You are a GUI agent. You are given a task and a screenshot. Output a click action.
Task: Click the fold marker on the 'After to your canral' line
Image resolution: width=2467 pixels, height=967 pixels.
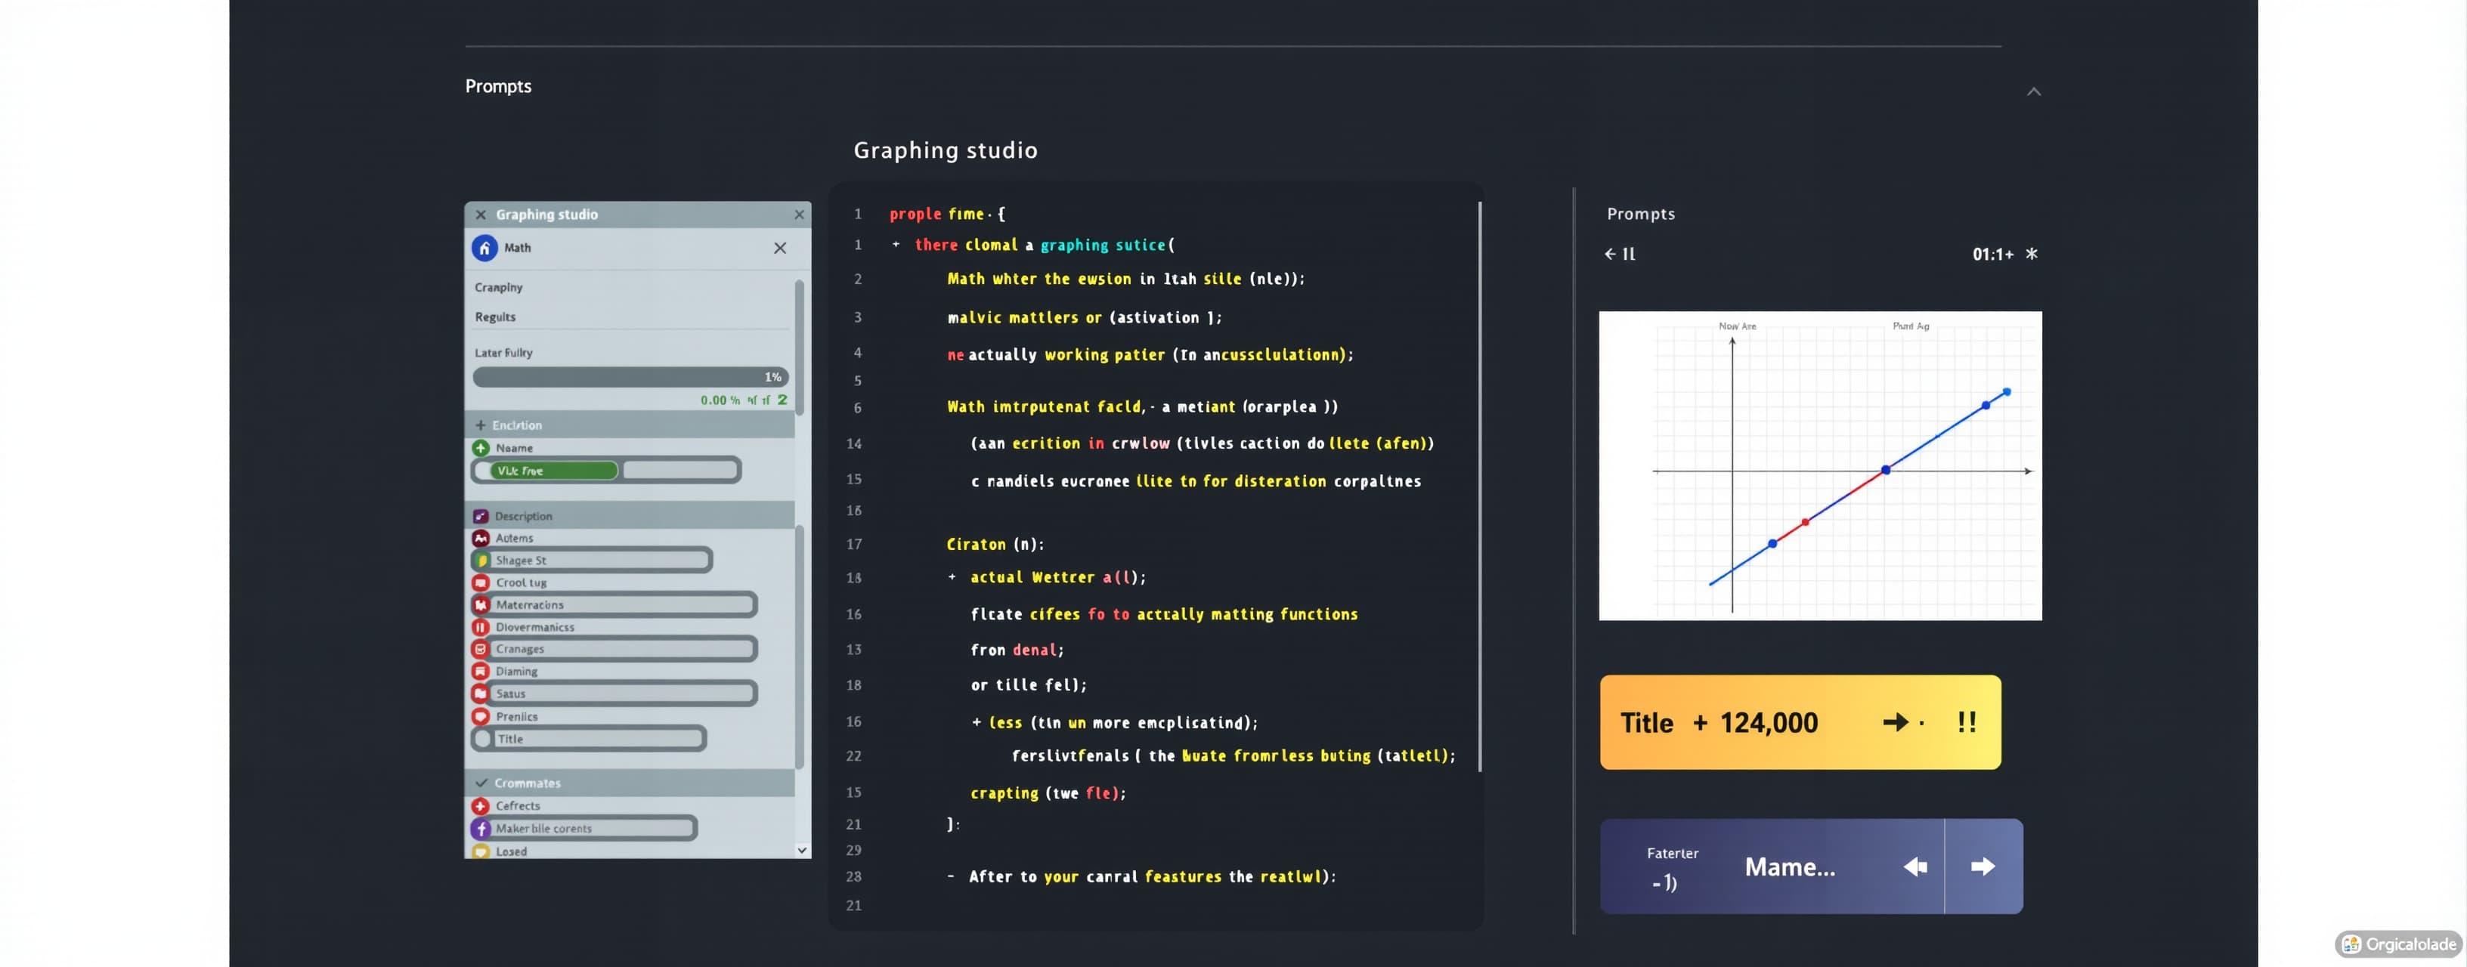(x=950, y=877)
